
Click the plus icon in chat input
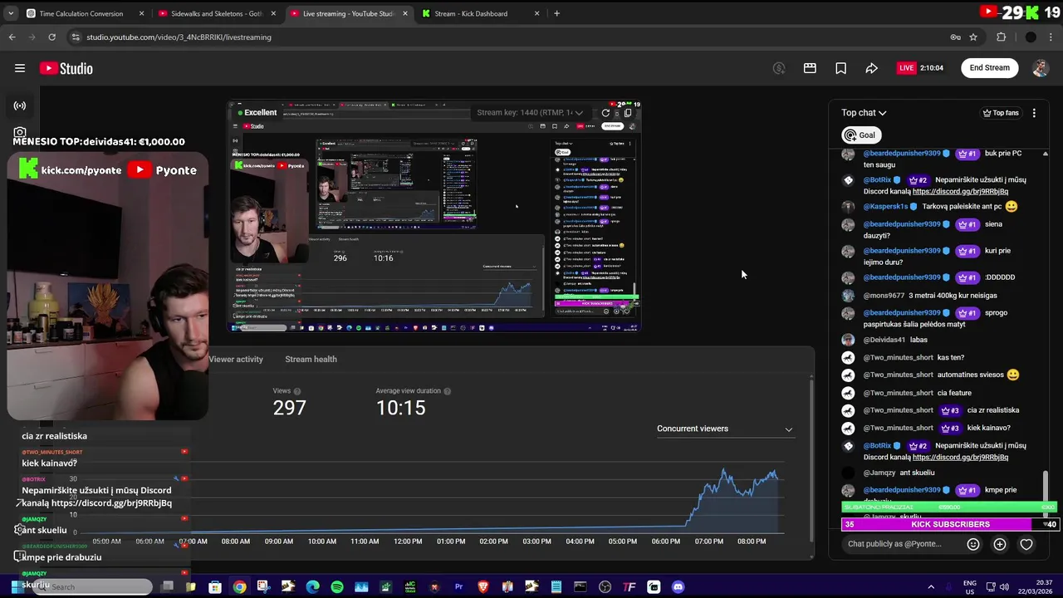[x=1000, y=544]
